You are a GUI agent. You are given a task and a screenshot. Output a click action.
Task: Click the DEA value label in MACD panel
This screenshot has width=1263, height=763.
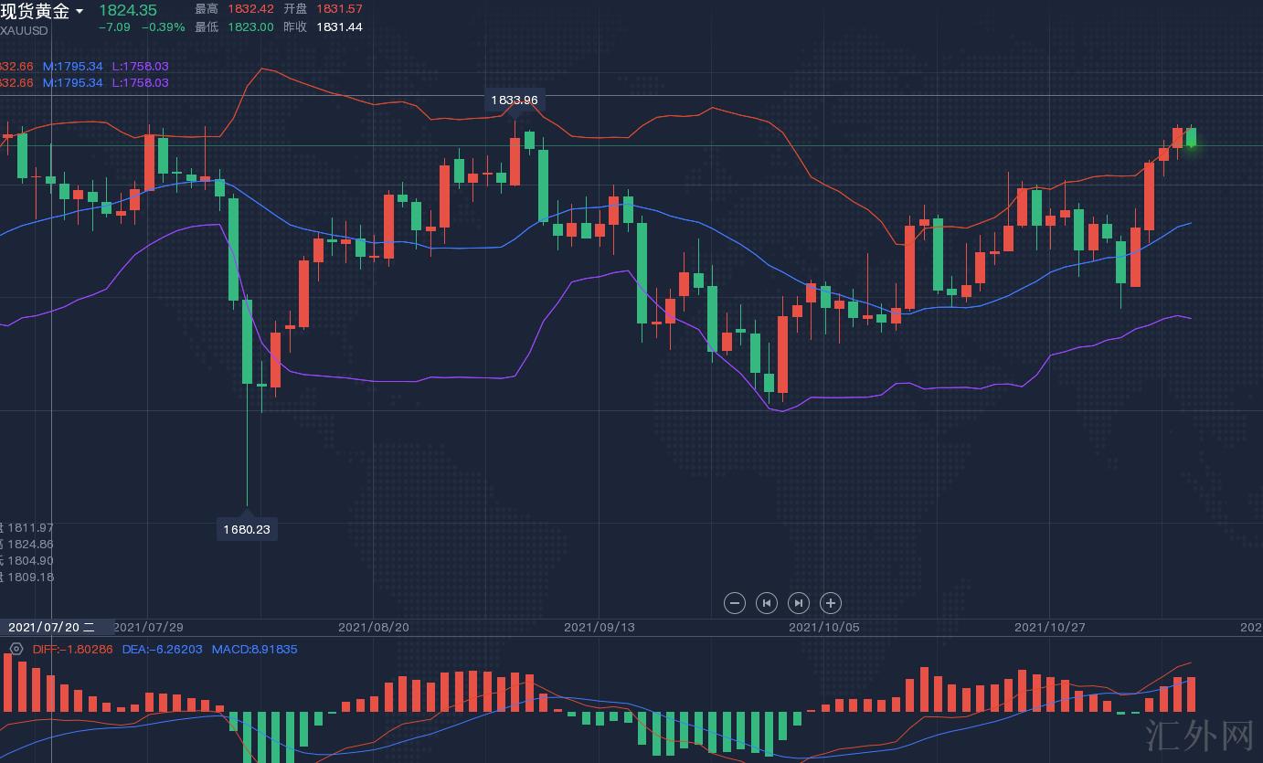pos(162,650)
